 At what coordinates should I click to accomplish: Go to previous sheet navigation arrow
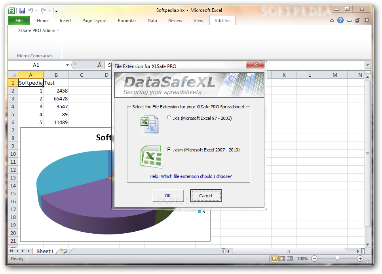coord(17,251)
